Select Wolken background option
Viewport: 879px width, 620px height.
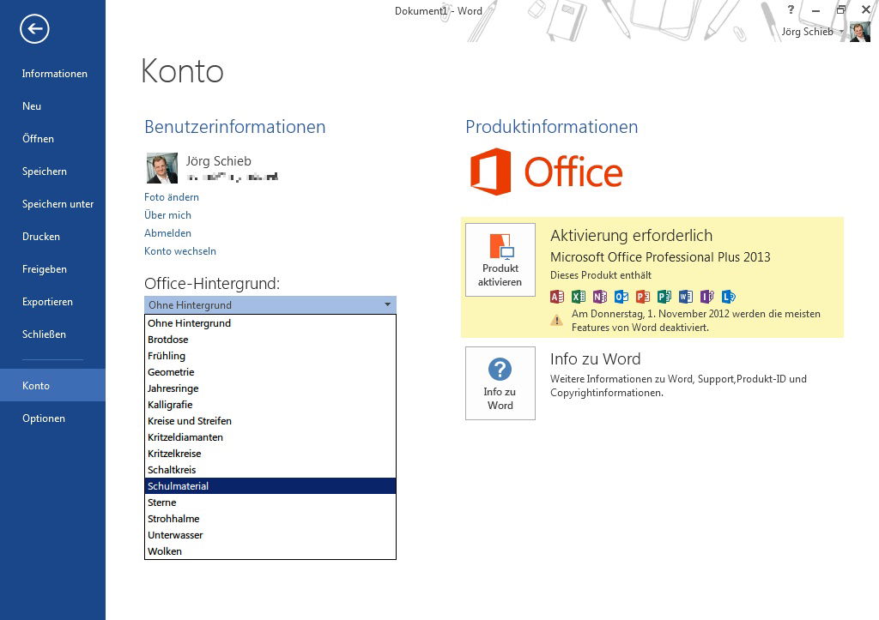tap(270, 551)
